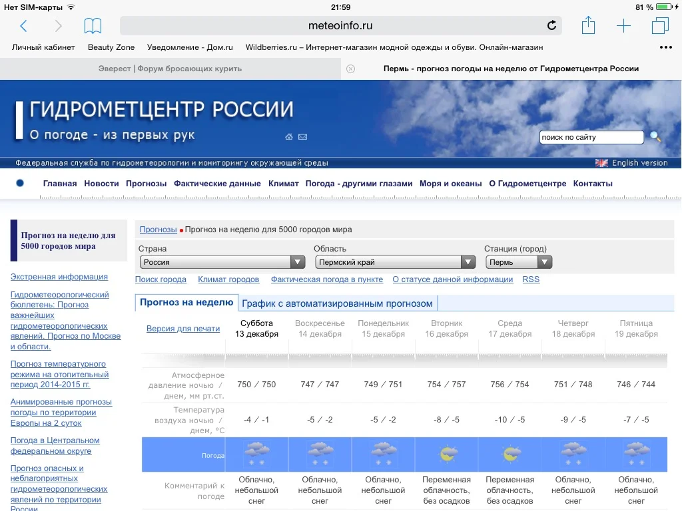Open a new tab with the plus icon
The width and height of the screenshot is (682, 511).
[623, 25]
